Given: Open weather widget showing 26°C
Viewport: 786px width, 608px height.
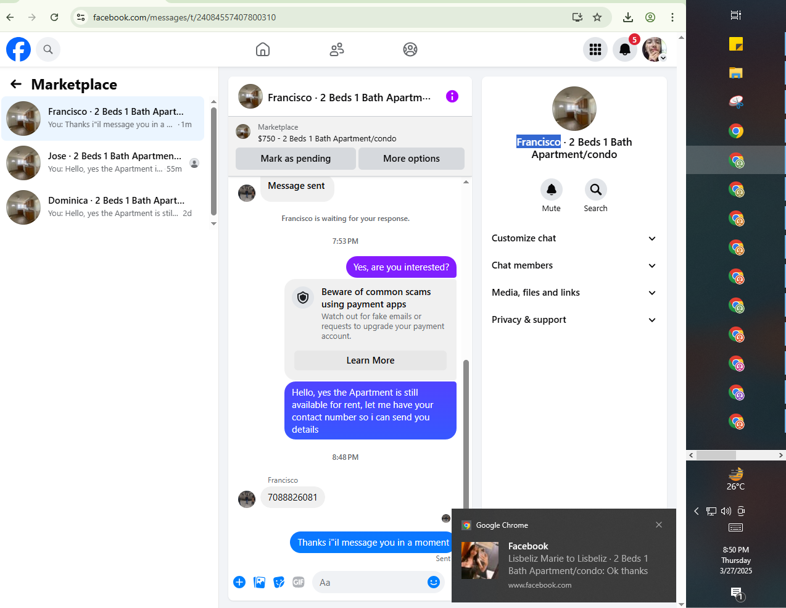Looking at the screenshot, I should 736,478.
